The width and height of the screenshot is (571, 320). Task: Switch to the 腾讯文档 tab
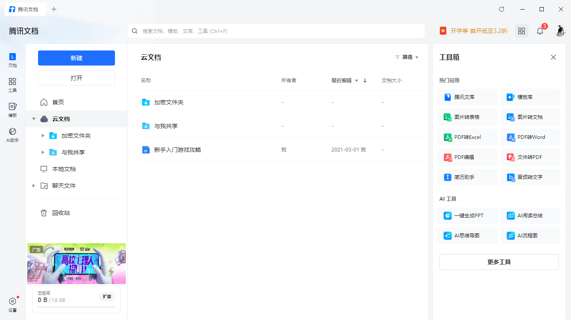[x=25, y=9]
